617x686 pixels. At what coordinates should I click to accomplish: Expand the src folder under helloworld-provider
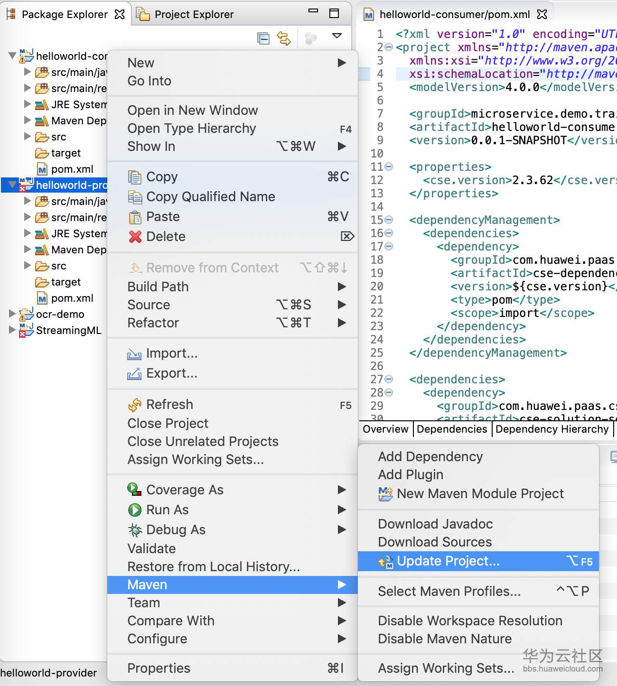coord(28,265)
